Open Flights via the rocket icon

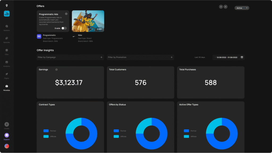pyautogui.click(x=7, y=74)
